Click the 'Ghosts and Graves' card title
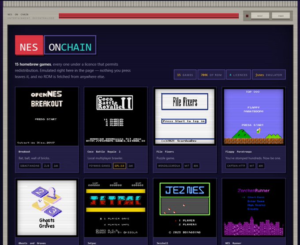Viewport: 300px width, 245px height. pos(32,243)
